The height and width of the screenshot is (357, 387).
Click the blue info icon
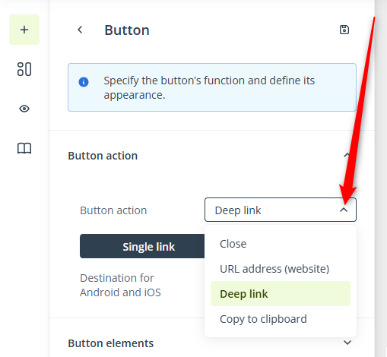point(84,82)
